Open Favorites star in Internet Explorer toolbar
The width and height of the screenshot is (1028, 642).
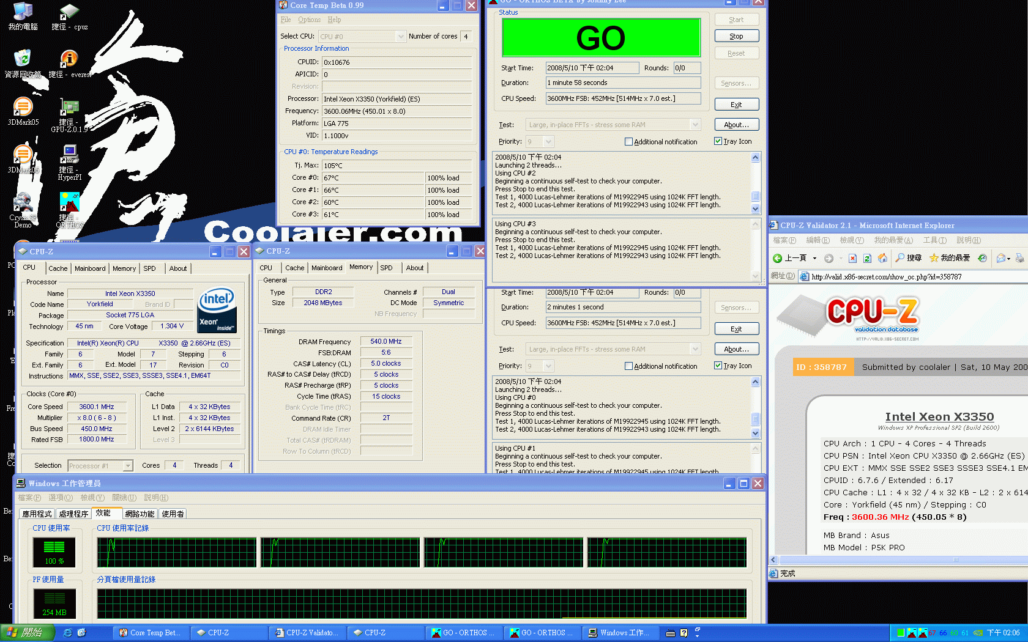pos(950,258)
